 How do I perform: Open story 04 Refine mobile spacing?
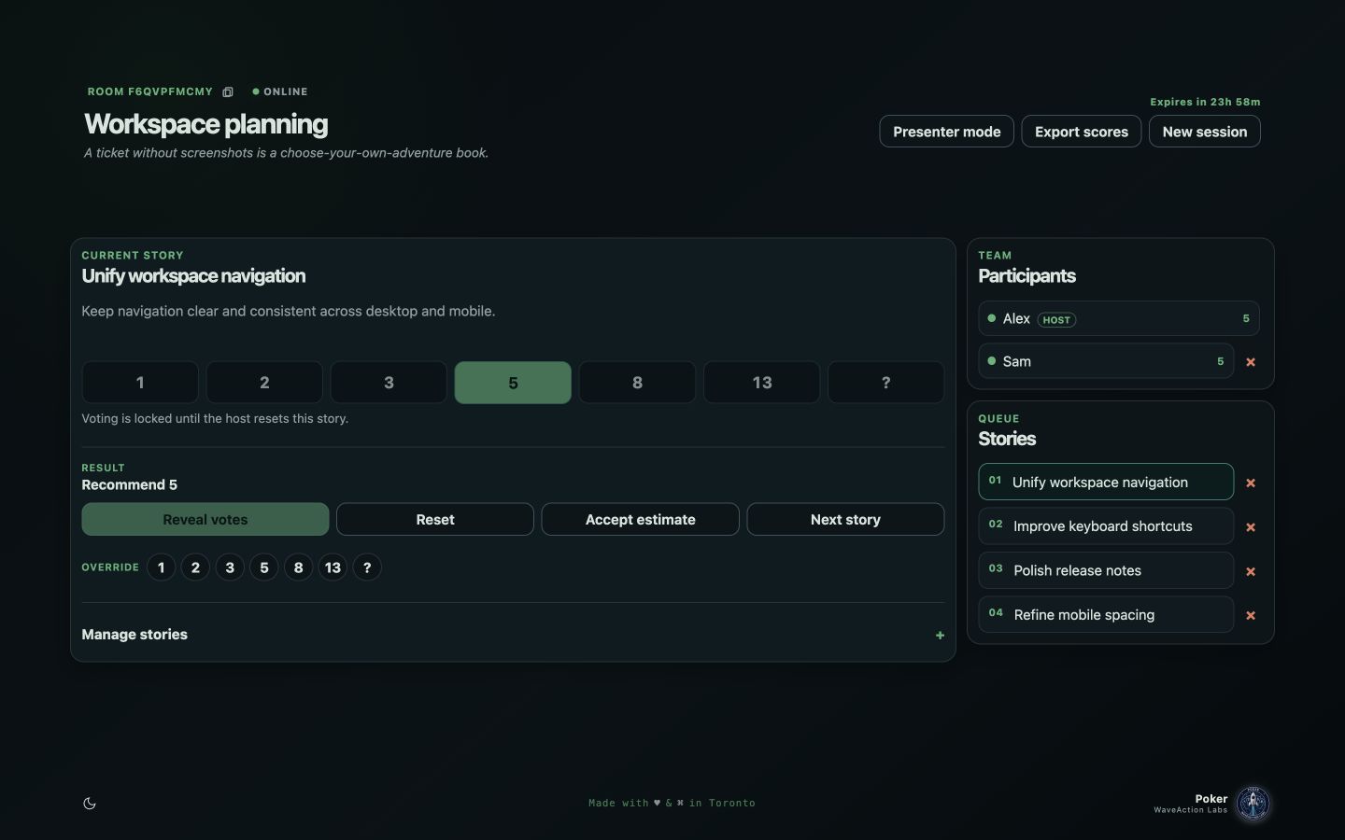pos(1106,615)
